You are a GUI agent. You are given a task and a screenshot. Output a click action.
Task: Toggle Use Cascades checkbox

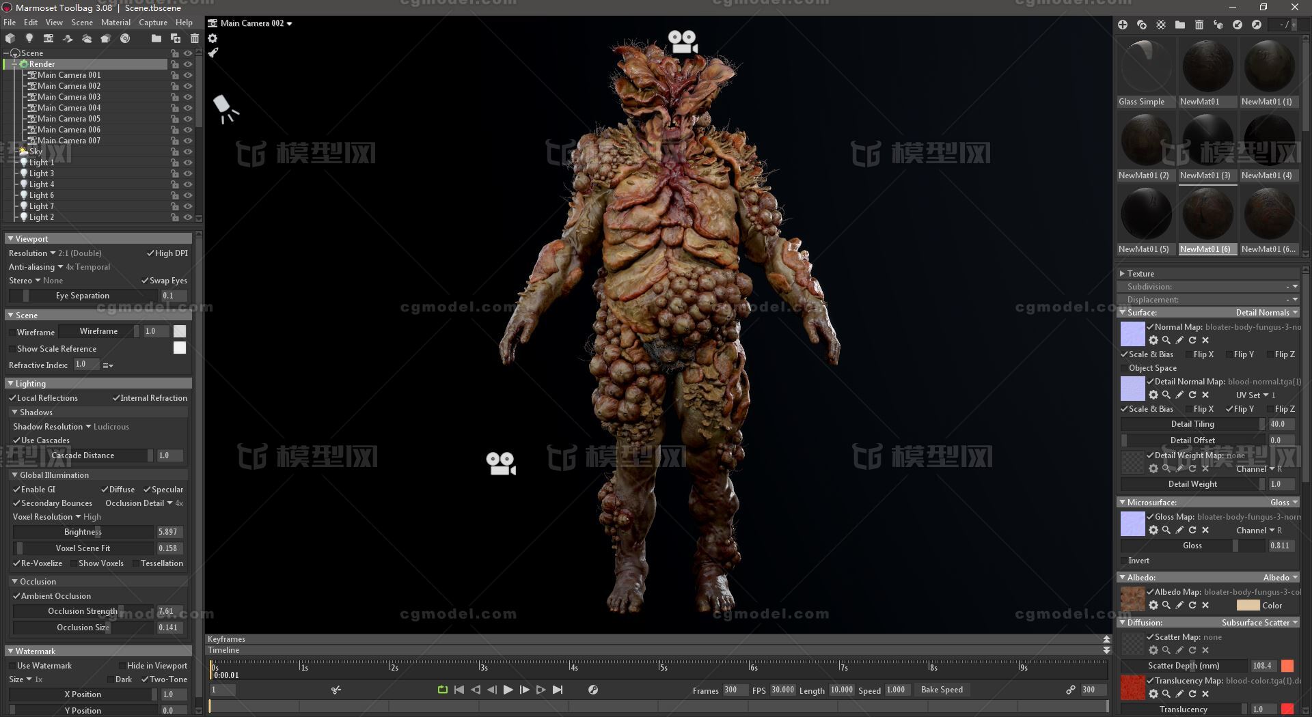[16, 440]
